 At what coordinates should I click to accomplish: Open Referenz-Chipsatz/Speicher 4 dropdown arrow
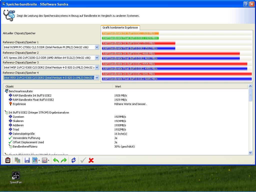tap(97, 78)
